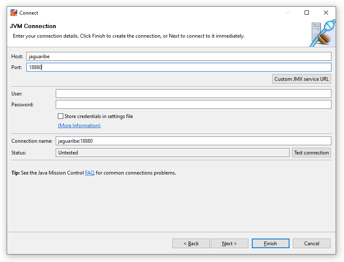Click Test connection to verify the JVM connection
The width and height of the screenshot is (344, 262).
pos(311,152)
